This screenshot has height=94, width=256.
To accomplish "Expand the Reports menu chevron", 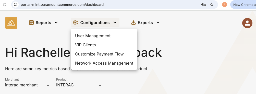I will click(56, 23).
